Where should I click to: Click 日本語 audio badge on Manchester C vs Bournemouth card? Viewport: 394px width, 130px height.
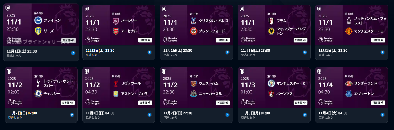[300, 103]
